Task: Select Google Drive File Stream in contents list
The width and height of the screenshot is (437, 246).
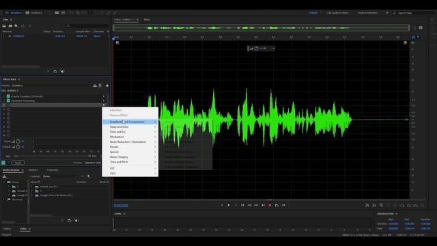Action: [56, 195]
